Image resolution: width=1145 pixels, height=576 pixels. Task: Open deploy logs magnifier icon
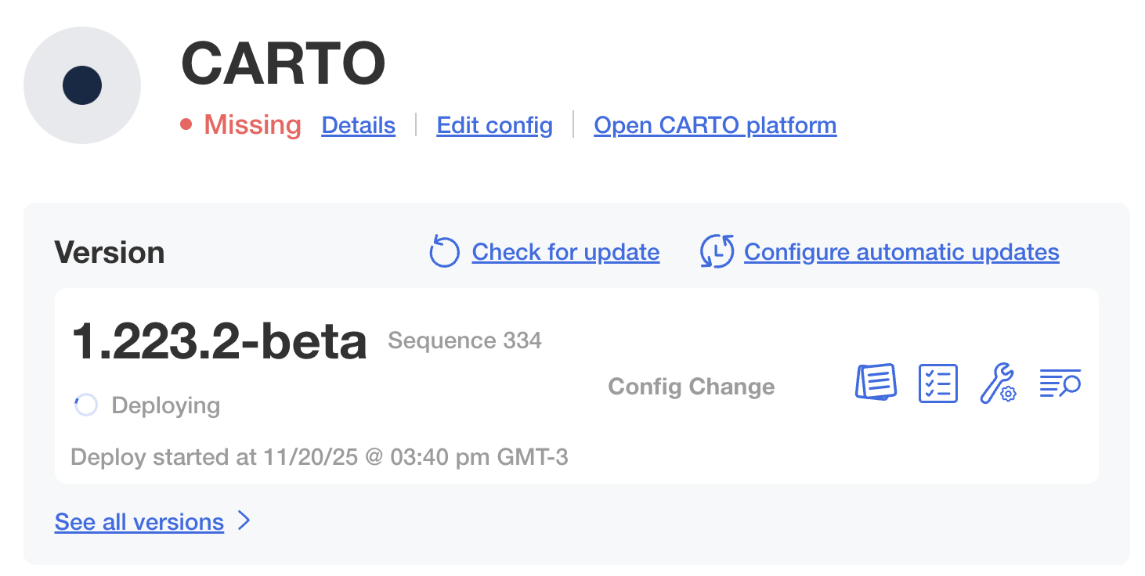[1060, 383]
